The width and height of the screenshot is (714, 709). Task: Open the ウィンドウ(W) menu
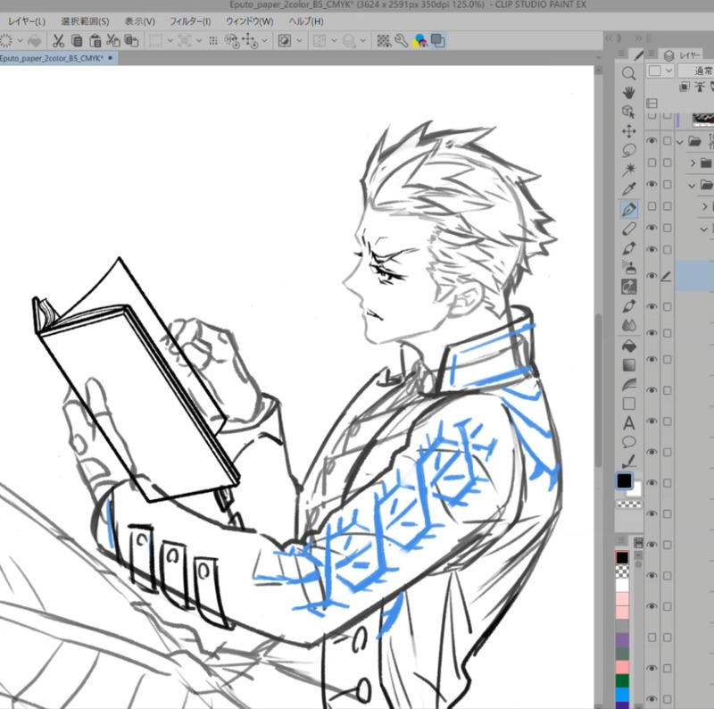(250, 21)
